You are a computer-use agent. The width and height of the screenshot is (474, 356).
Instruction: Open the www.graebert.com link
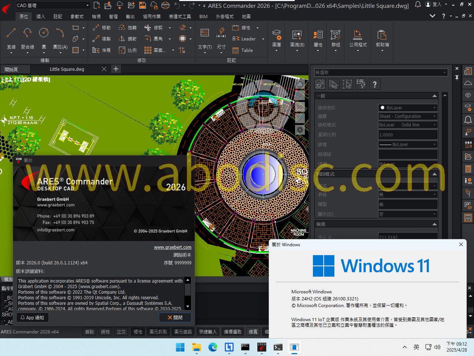pyautogui.click(x=173, y=247)
